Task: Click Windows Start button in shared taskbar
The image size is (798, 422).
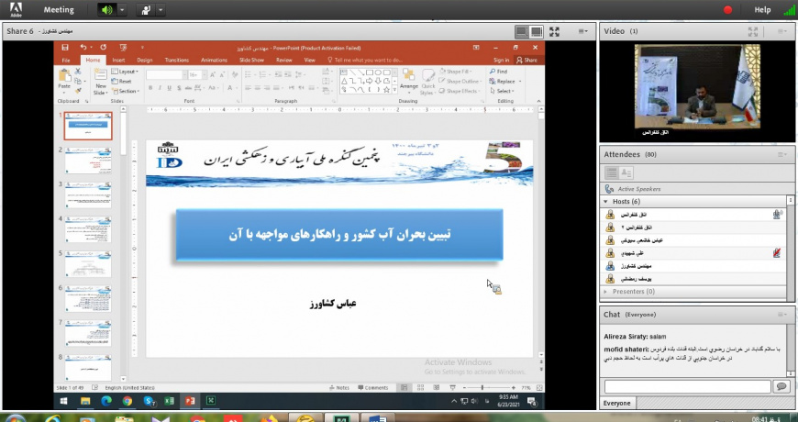Action: tap(64, 401)
